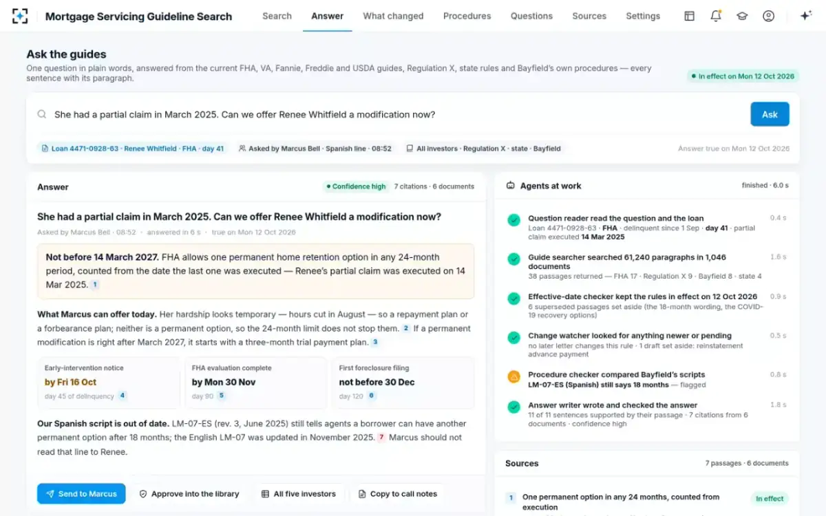Click 'LM-07-ES (Spanish) still says 18 months' text
826x516 pixels.
click(x=598, y=385)
